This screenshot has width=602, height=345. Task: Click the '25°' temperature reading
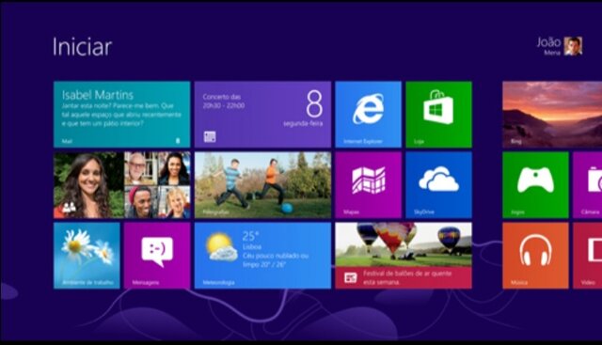251,236
